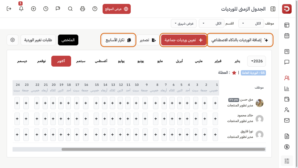Open the clock history icon
Viewport: 298px width, 168px height.
[x=46, y=9]
